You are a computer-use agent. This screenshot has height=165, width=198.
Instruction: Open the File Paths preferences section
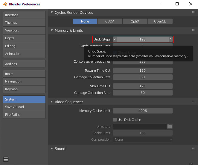click(24, 115)
